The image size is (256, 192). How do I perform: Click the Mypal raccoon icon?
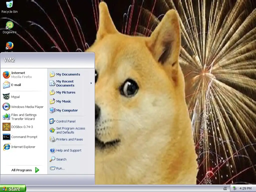(x=6, y=97)
